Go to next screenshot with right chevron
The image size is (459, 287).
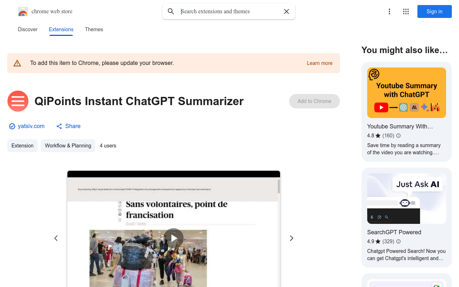tap(292, 238)
